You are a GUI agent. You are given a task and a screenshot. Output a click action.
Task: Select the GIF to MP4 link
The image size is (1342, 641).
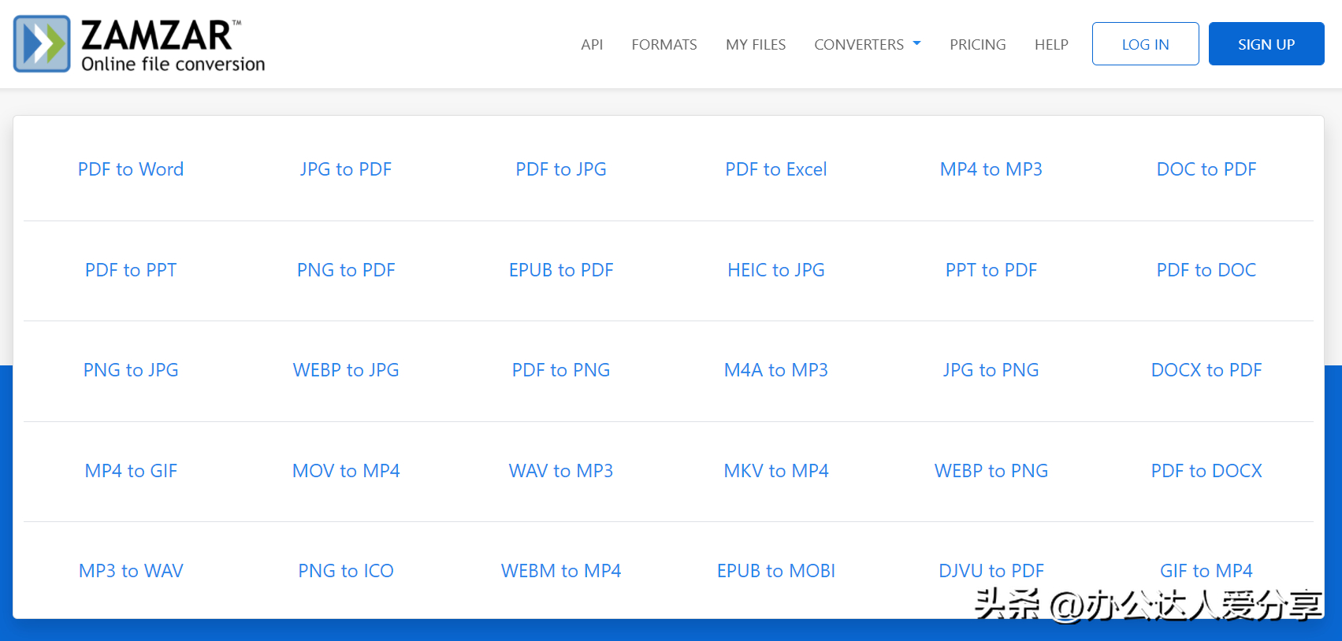(1206, 571)
